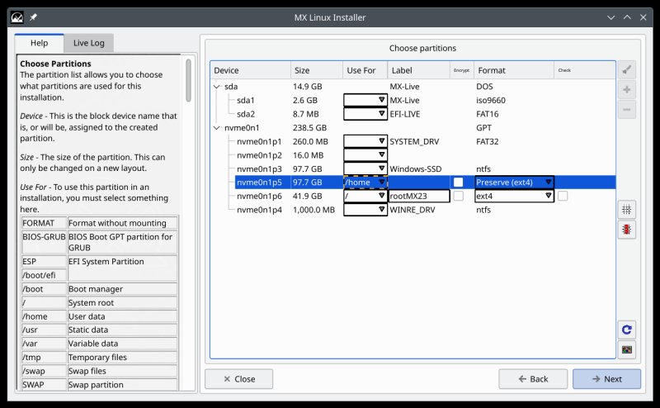660x408 pixels.
Task: Open Use For dropdown for nvme0n1p3
Action: coord(365,168)
